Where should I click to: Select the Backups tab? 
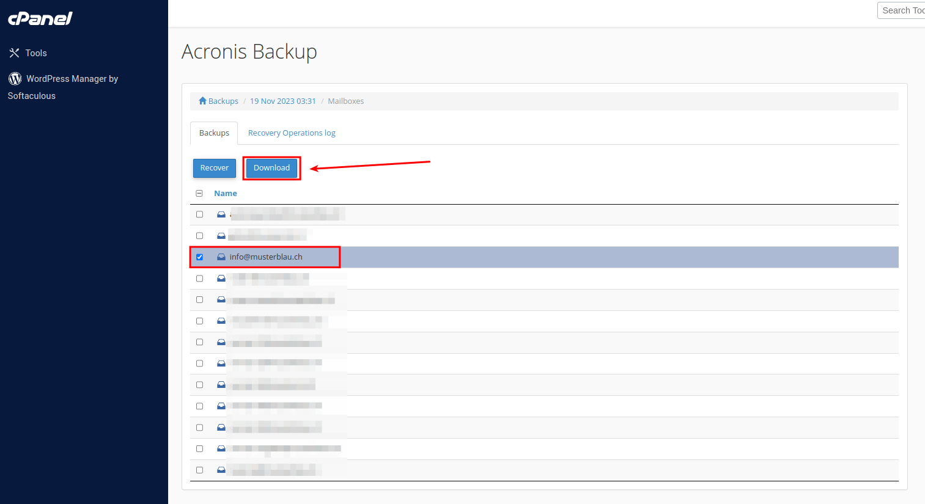click(x=214, y=133)
